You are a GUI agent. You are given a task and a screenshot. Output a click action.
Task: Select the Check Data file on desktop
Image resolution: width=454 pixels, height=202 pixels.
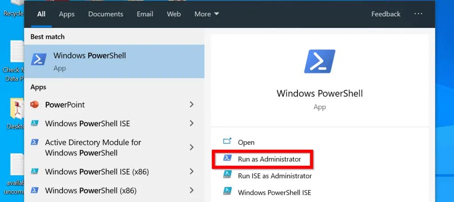pyautogui.click(x=17, y=52)
